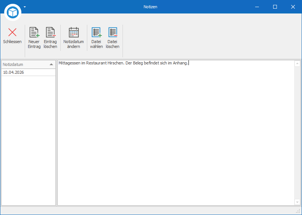Minimize the Notizen window

click(257, 7)
